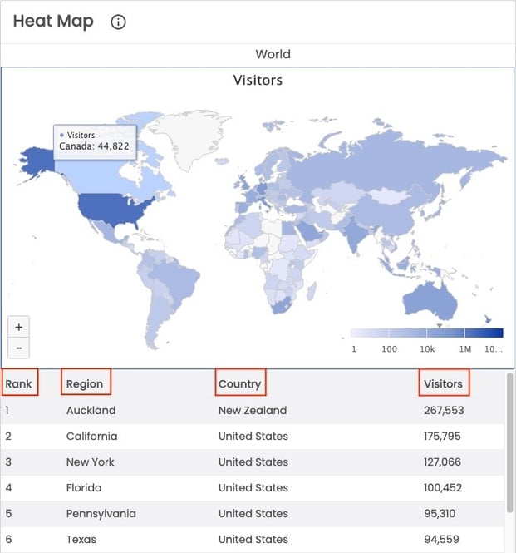Select the Pennsylvania region row

point(101,513)
